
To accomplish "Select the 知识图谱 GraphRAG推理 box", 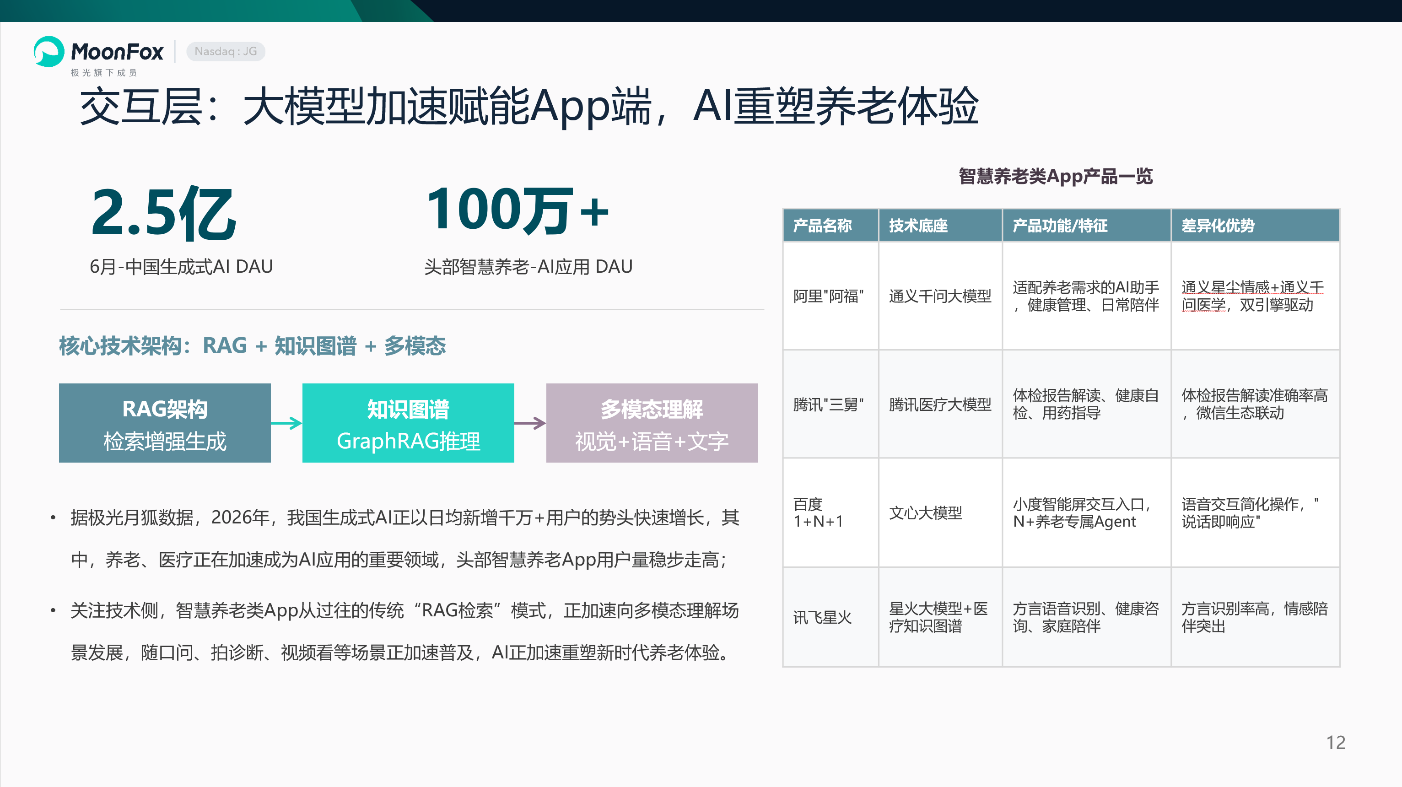I will coord(408,423).
